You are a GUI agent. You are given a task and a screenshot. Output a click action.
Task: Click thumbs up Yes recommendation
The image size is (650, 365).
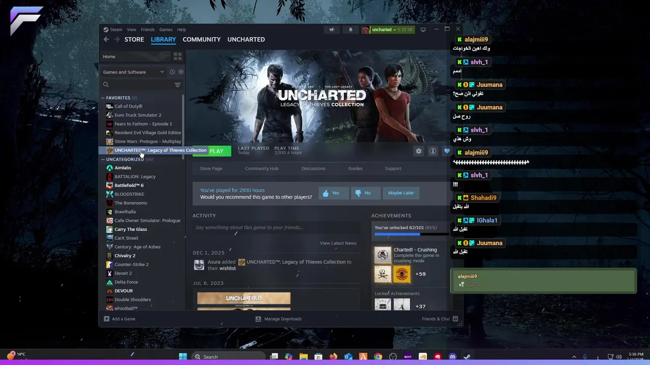(x=334, y=193)
